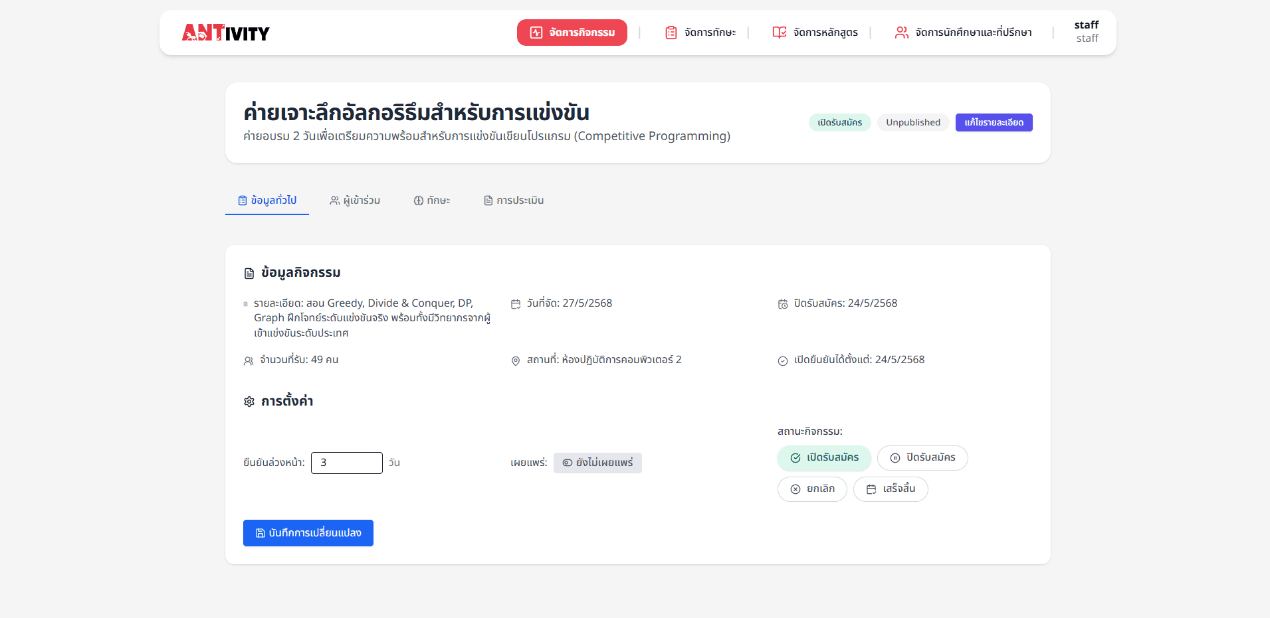Open the การประเมิน evaluation tab
This screenshot has height=618, width=1270.
tap(514, 200)
